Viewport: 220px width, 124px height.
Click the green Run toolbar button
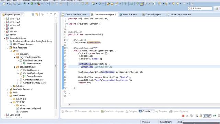tap(32, 4)
